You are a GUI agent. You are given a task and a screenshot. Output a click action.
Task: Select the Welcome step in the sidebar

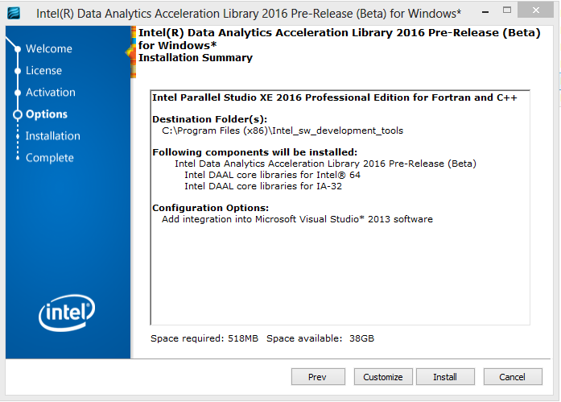tap(48, 49)
